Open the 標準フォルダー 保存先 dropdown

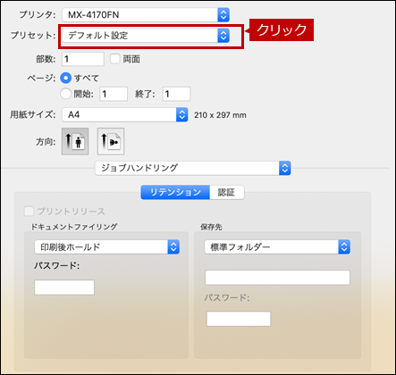click(x=277, y=247)
